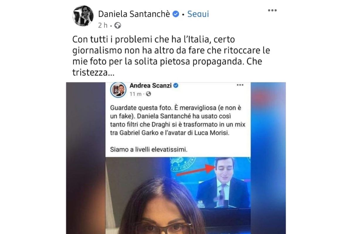The width and height of the screenshot is (352, 234).
Task: Click the verified badge next to Daniela Santanchè
Action: point(176,14)
